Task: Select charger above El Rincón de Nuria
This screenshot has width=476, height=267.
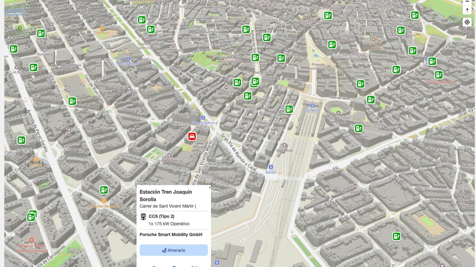Action: click(104, 190)
